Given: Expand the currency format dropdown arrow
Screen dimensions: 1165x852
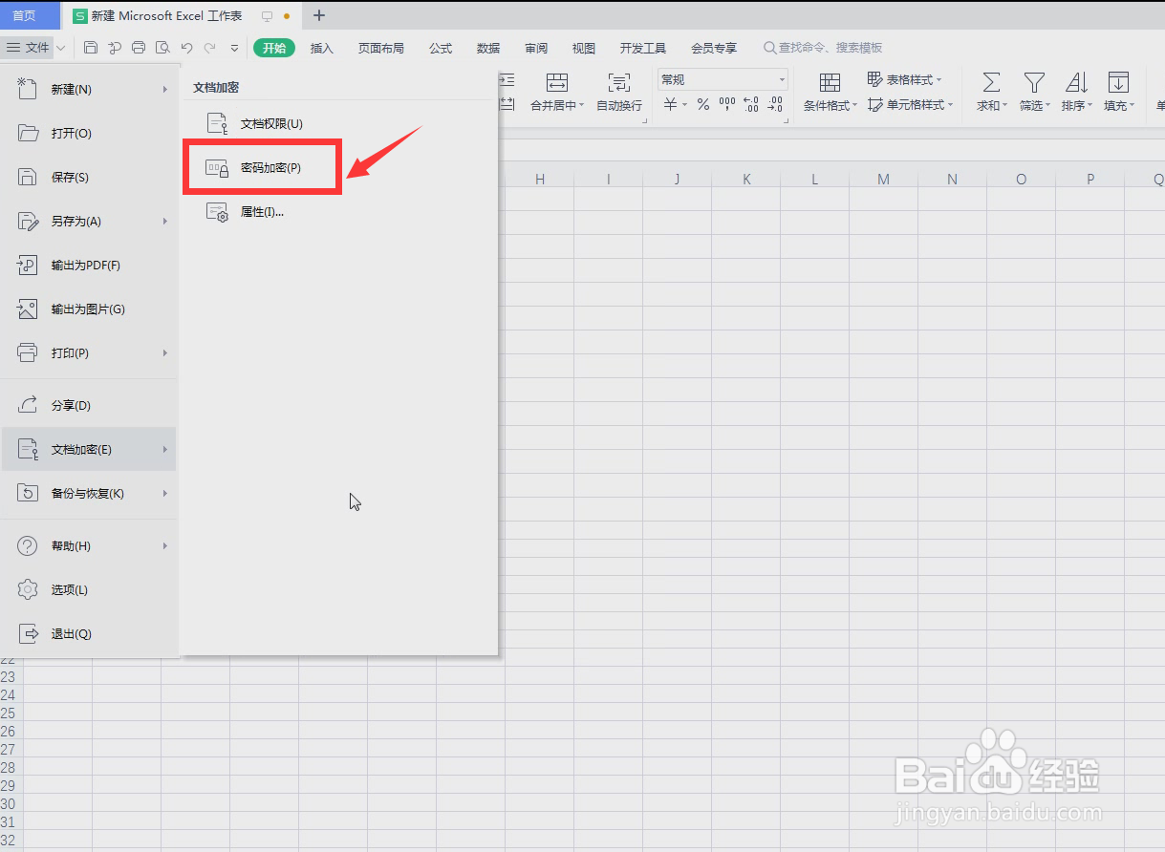Looking at the screenshot, I should coord(684,106).
